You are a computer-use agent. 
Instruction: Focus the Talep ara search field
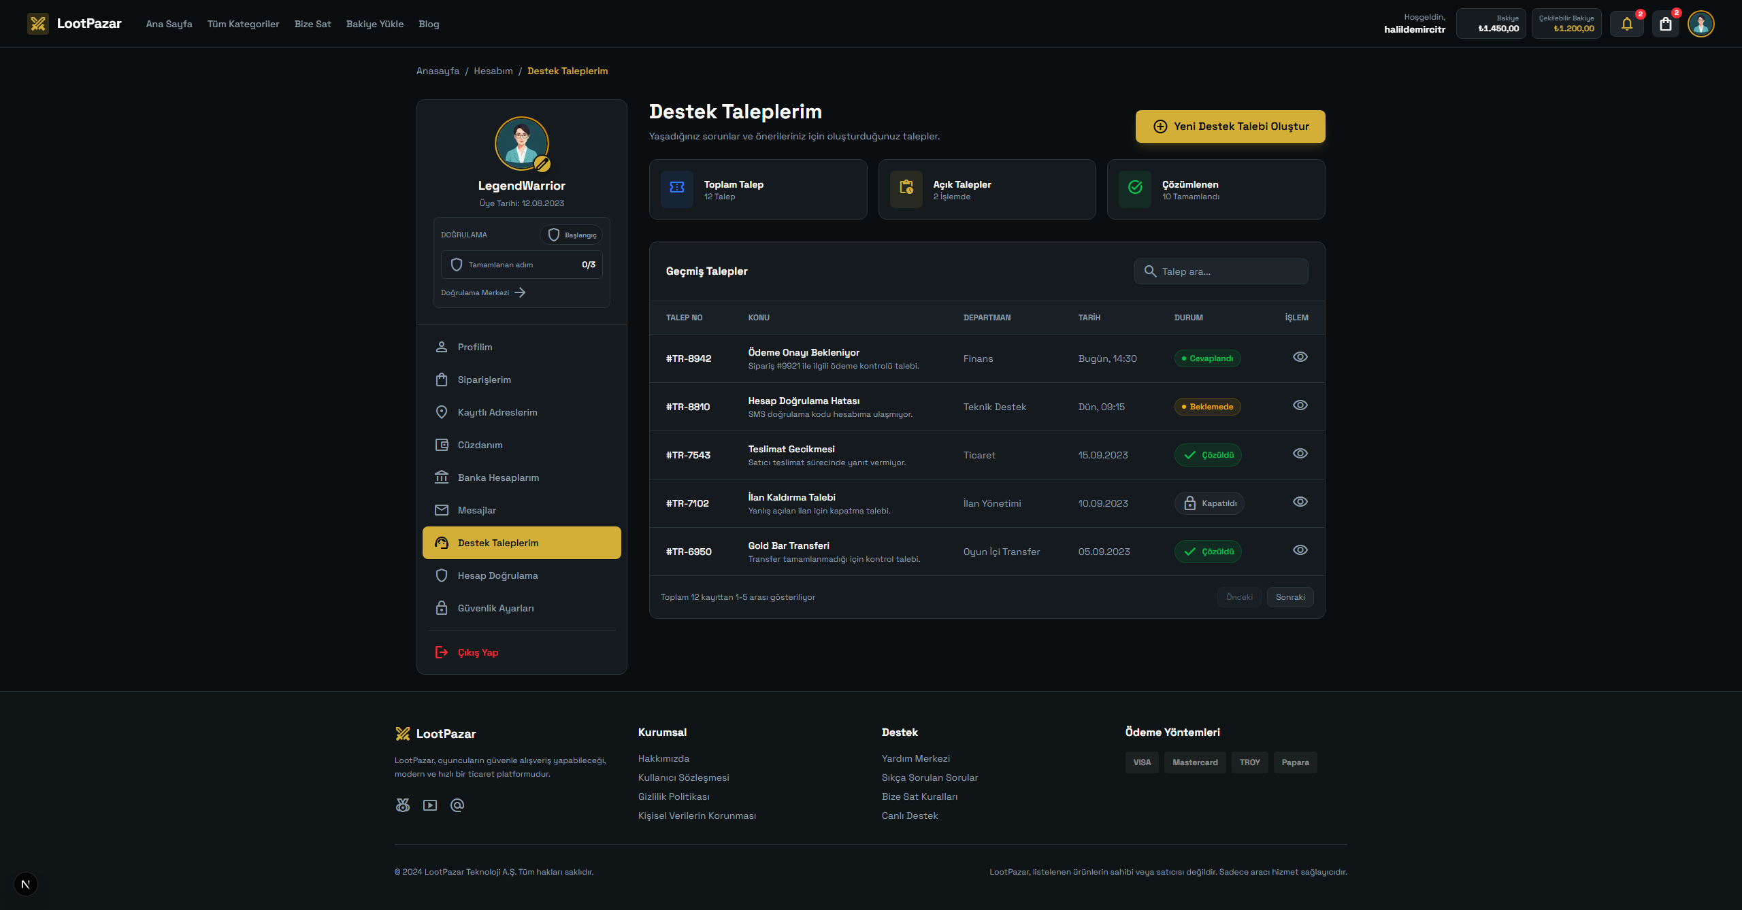point(1230,271)
